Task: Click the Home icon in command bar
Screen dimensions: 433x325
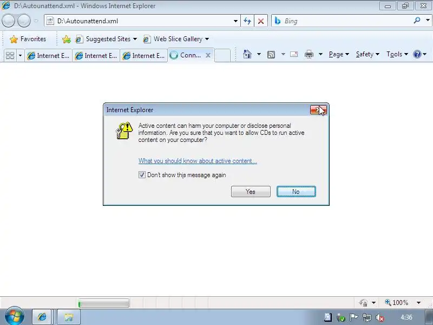Action: tap(247, 54)
